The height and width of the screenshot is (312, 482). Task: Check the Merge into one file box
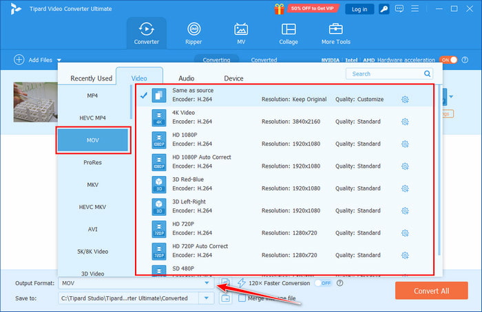pos(241,298)
